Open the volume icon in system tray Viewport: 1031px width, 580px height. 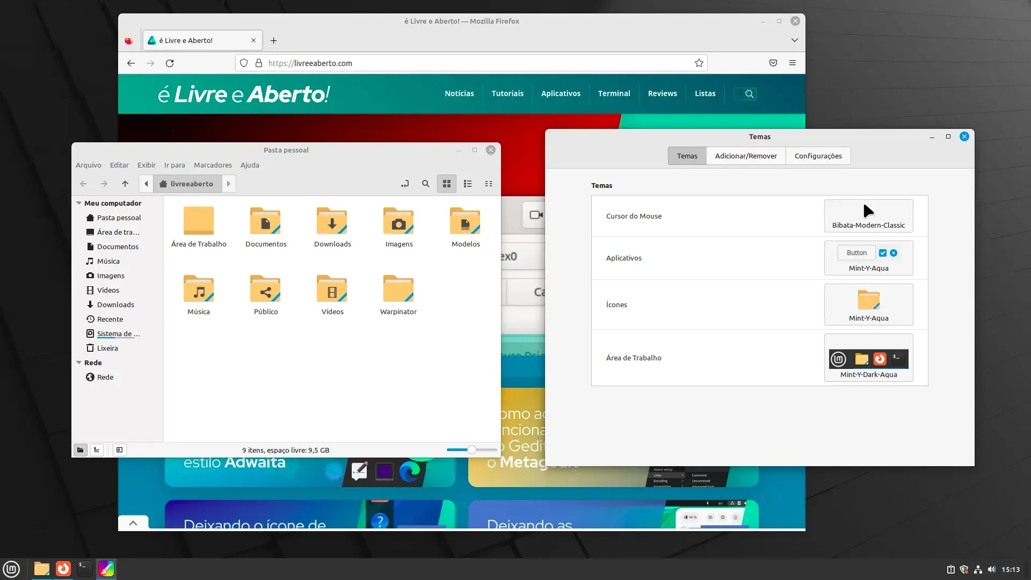coord(991,570)
